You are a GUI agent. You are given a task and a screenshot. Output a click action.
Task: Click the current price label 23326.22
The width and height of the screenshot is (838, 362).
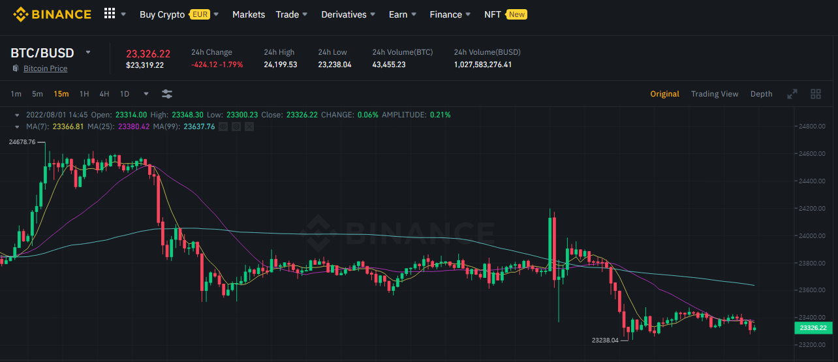(x=813, y=328)
